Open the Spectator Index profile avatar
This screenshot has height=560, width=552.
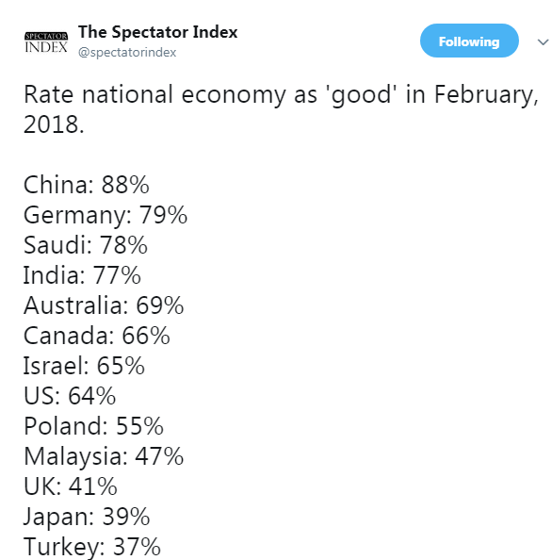point(46,42)
